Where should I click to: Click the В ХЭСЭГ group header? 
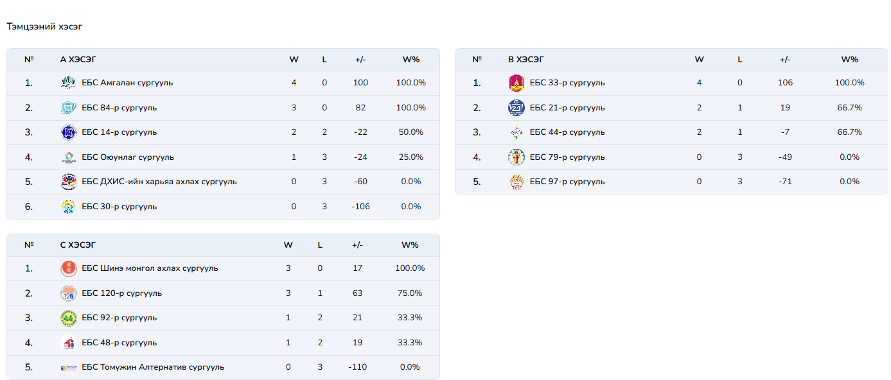click(x=525, y=60)
